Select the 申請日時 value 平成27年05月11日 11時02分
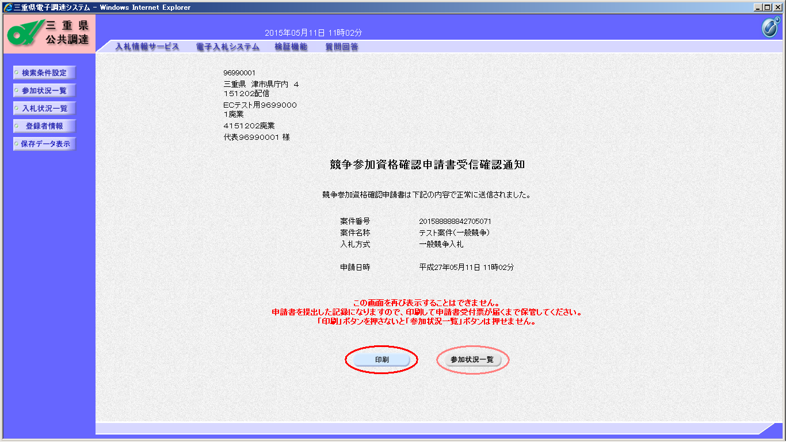The width and height of the screenshot is (786, 442). click(467, 268)
